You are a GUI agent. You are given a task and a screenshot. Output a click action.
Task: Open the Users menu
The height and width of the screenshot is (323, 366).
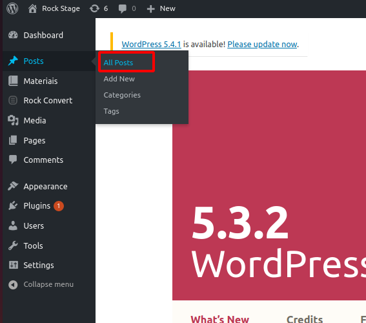coord(34,226)
